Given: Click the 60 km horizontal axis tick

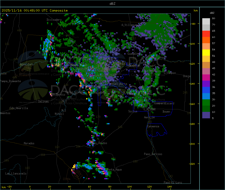Looking at the screenshot, I should point(89,187).
